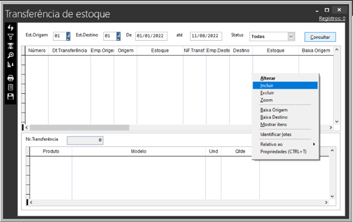This screenshot has width=353, height=222.
Task: Click the De start date field
Action: pos(151,37)
